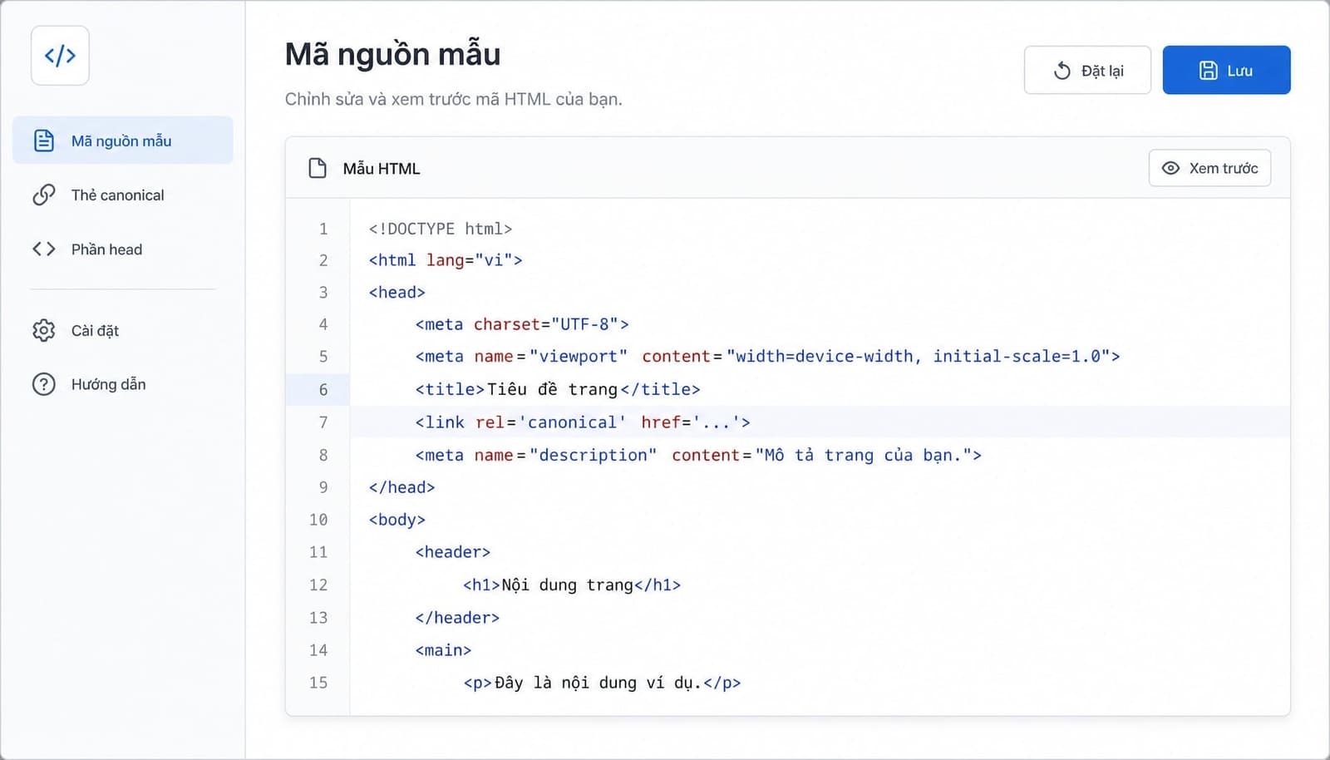Click the eye icon in Xem trước
This screenshot has width=1330, height=760.
coord(1170,168)
